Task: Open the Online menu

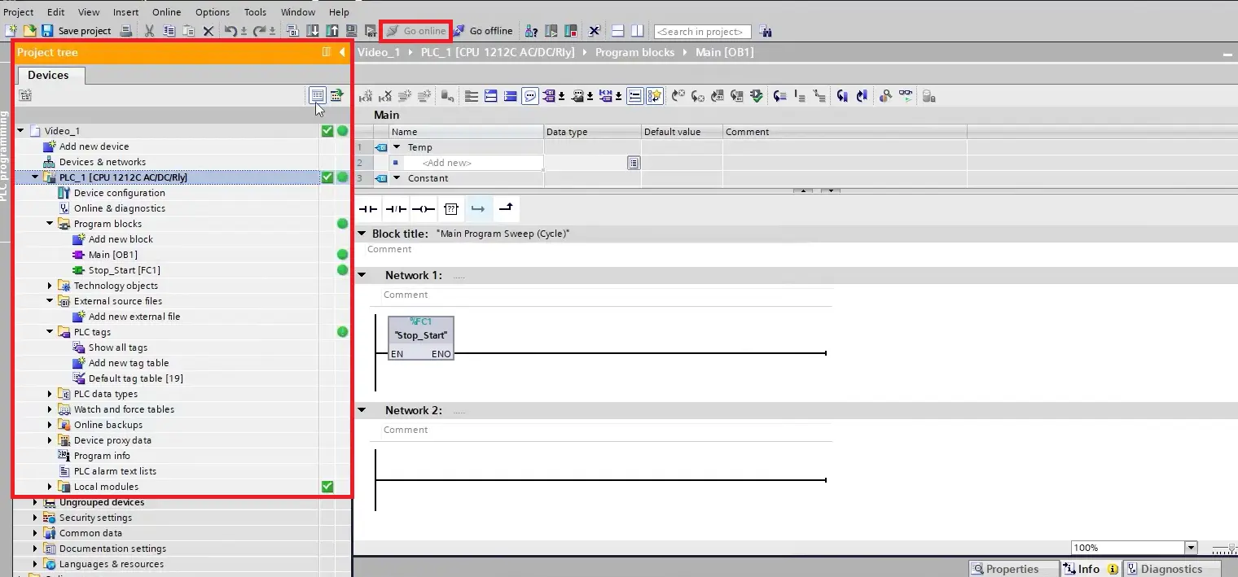Action: [167, 12]
